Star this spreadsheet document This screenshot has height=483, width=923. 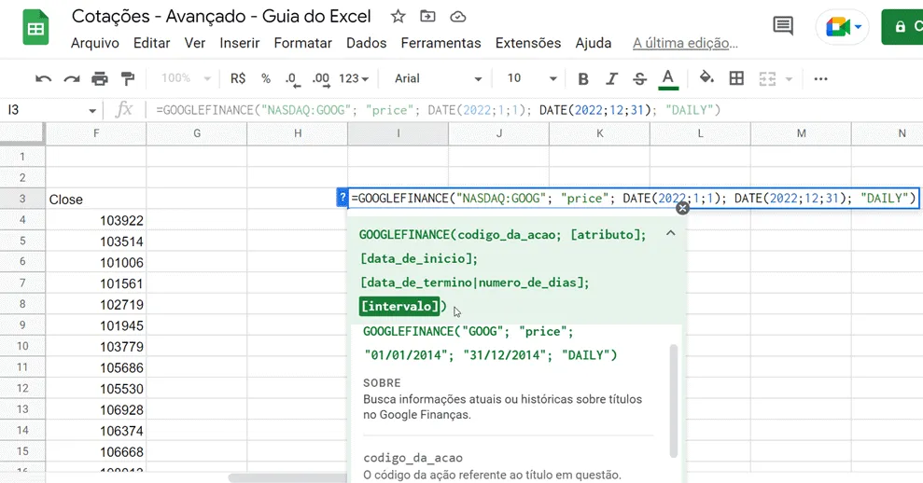(398, 17)
